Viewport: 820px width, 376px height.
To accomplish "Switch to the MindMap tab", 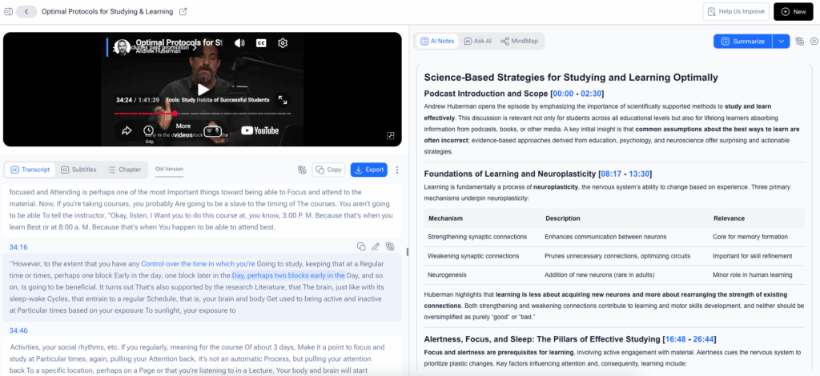I will 519,41.
